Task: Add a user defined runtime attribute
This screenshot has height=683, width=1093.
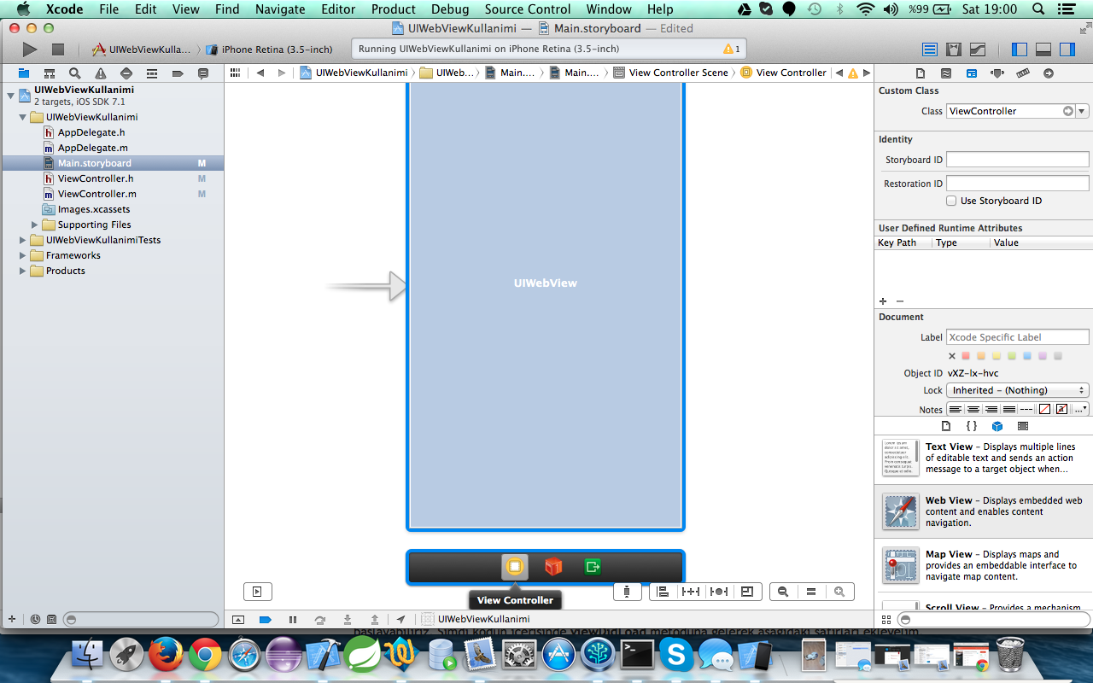Action: point(883,301)
